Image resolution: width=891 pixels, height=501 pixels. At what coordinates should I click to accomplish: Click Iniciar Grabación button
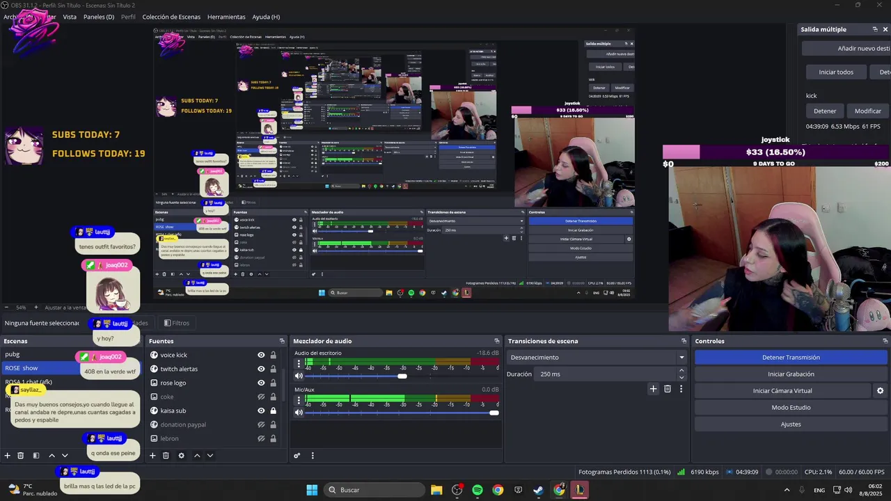tap(791, 374)
